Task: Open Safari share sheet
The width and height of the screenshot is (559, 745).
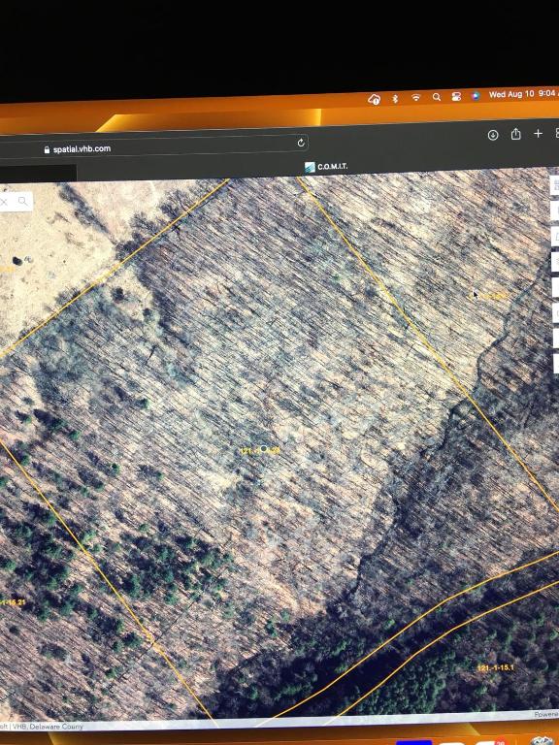Action: point(515,134)
